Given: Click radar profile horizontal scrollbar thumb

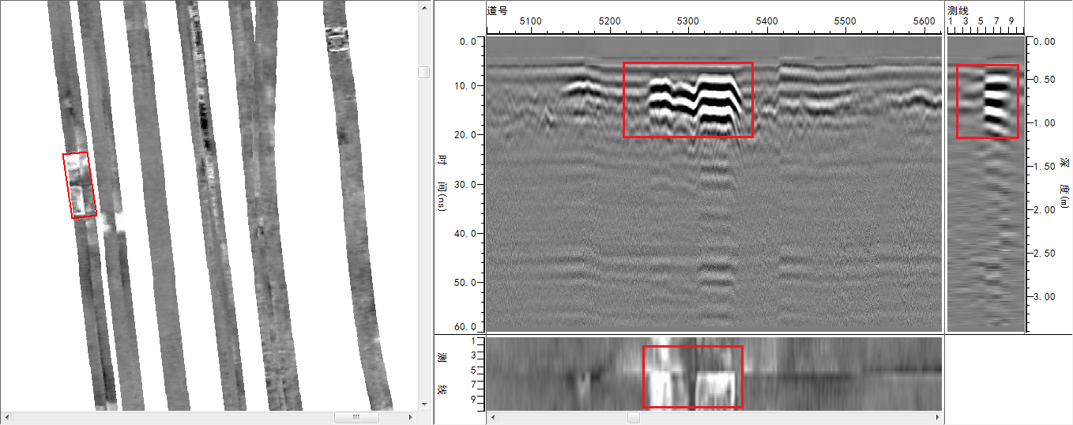Looking at the screenshot, I should tap(634, 416).
